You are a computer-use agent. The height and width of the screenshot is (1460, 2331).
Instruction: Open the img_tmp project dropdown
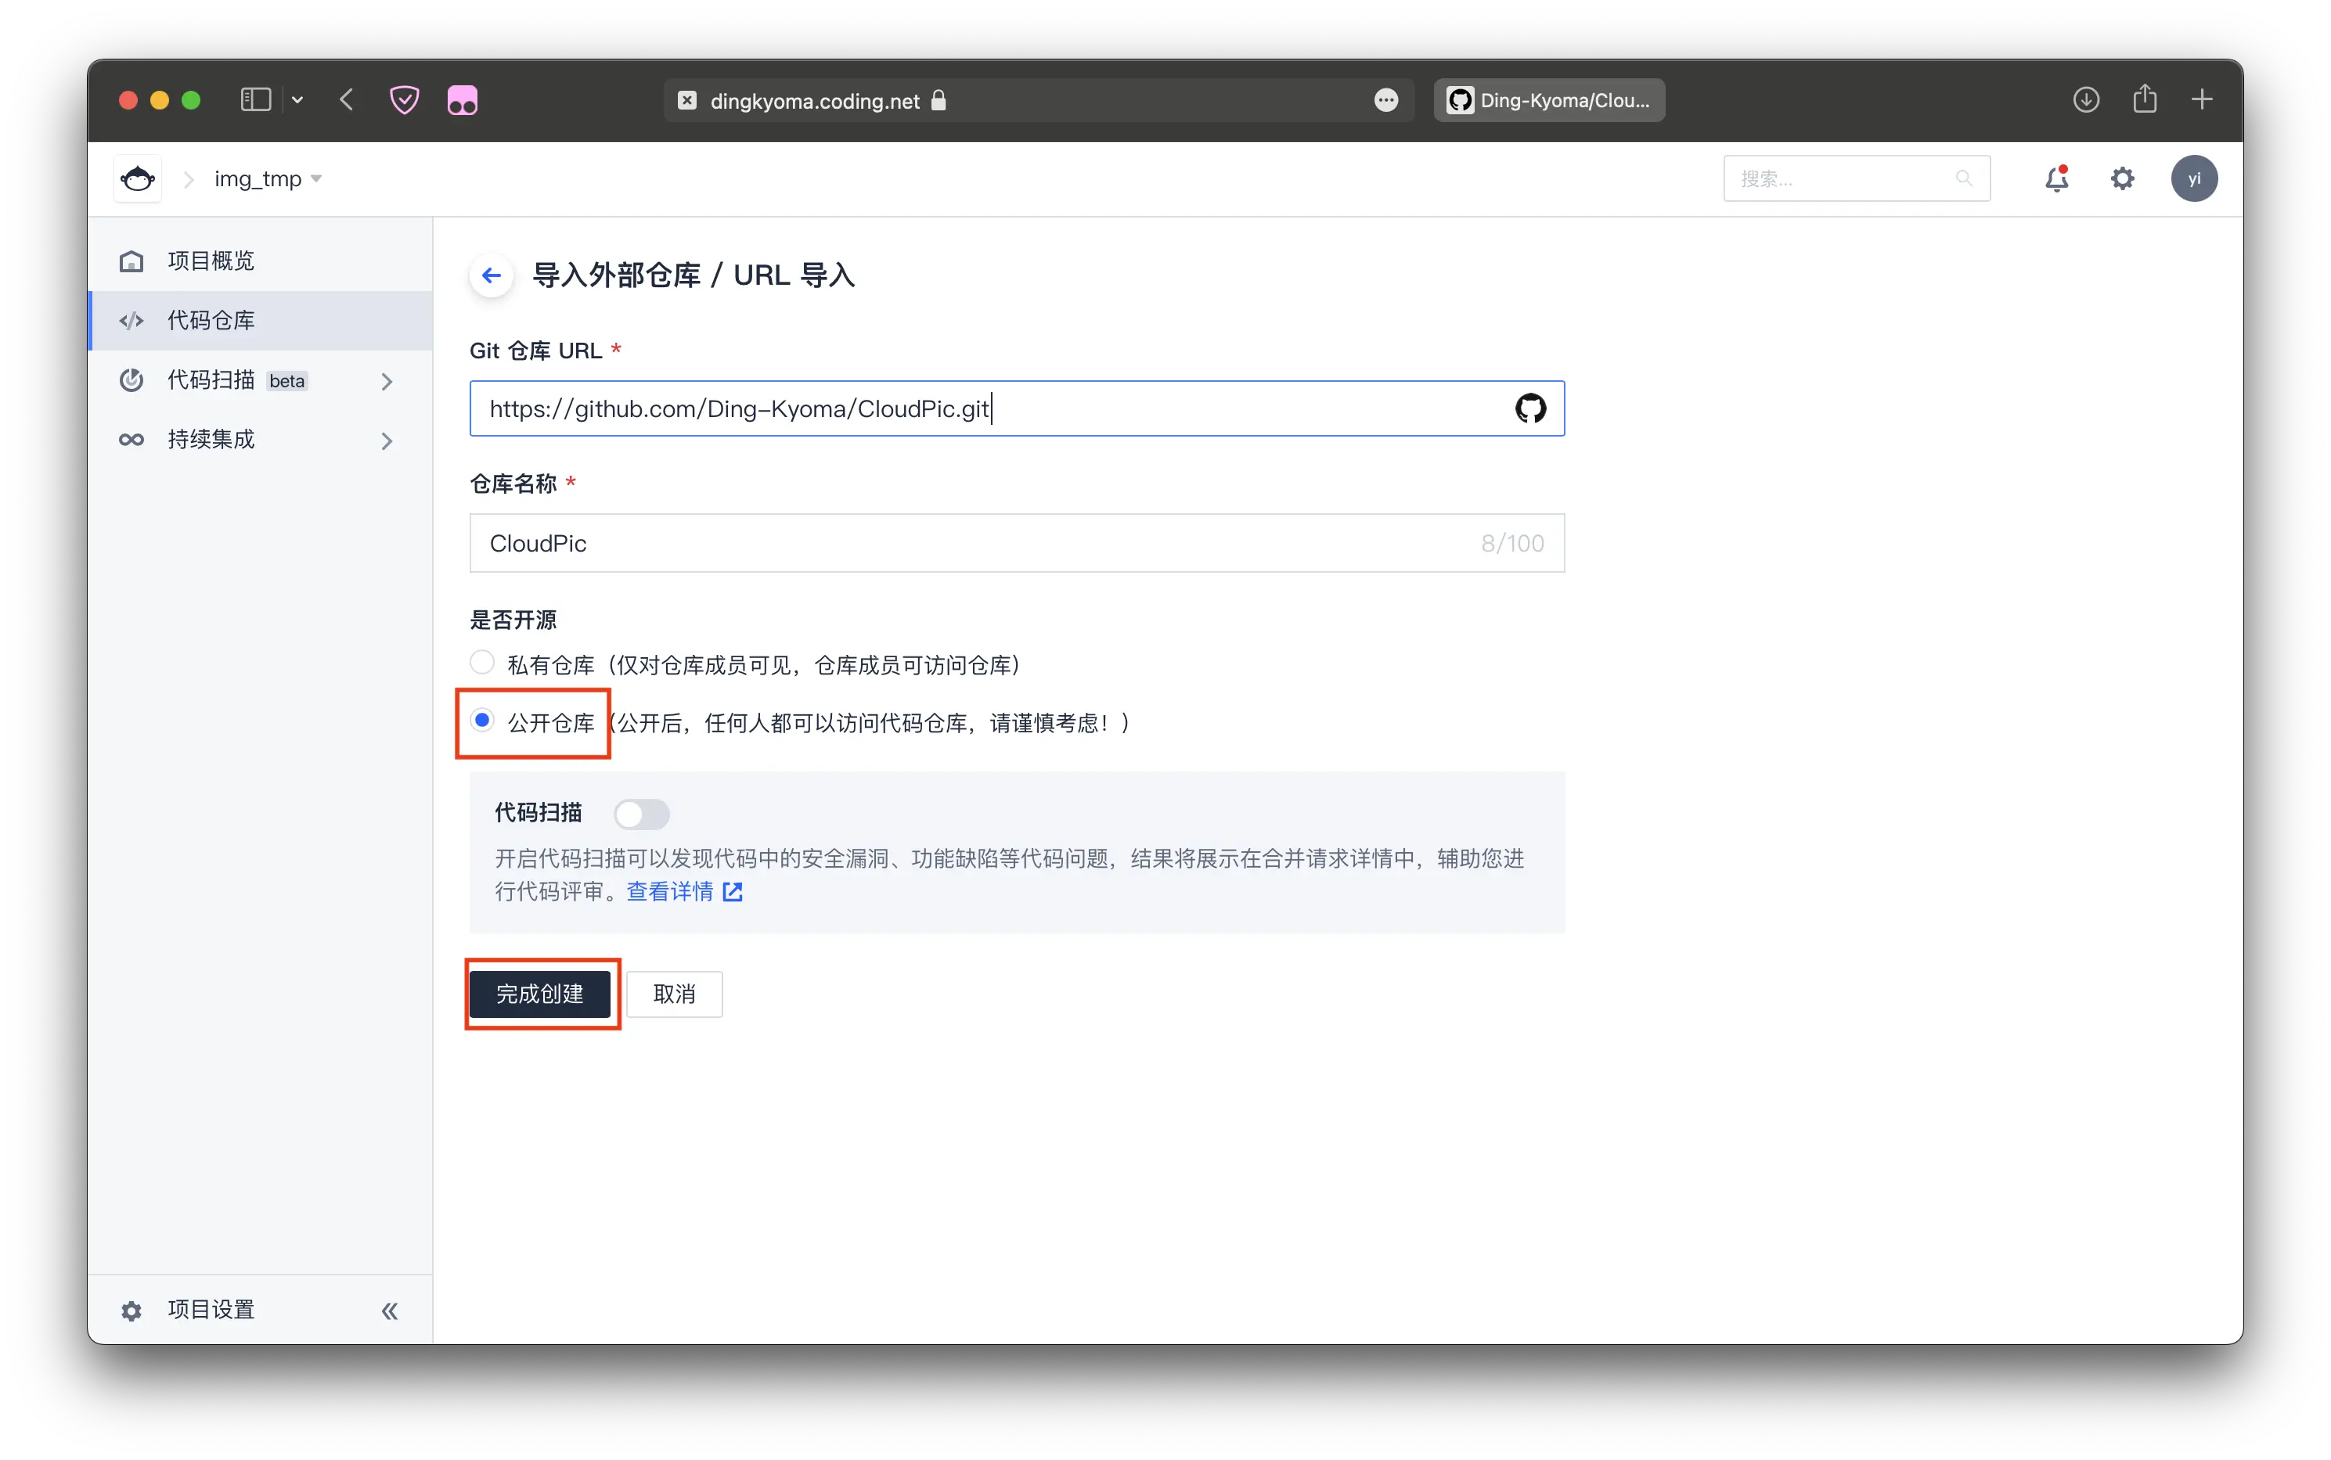click(x=268, y=180)
